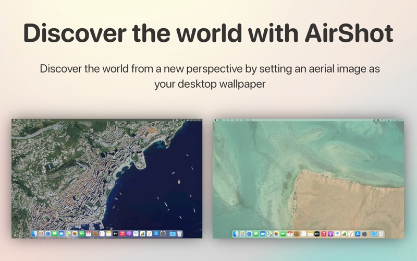Screen dimensions: 417x261
Task: Click the menu bar clock on city wallpaper desktop
Action: coord(195,120)
